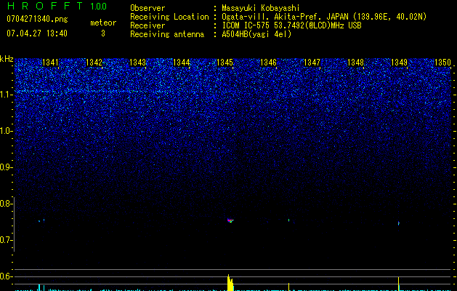This screenshot has height=291, width=457.
Task: Click the 1343 time marker
Action: [137, 63]
